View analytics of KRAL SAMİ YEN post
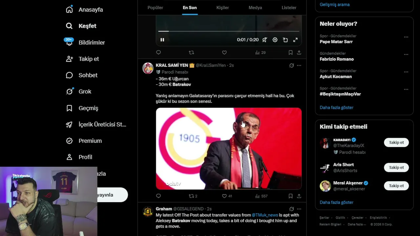 [x=261, y=196]
